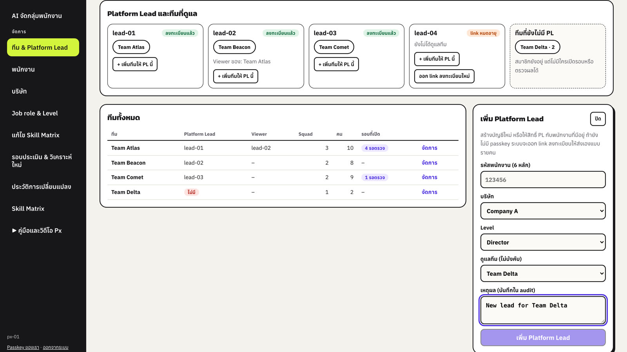Click เพิ่มทีมให้ PL นี้ for lead-03
The image size is (627, 352).
(x=336, y=64)
